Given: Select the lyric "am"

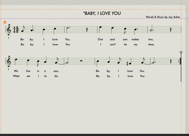Looking at the screenshot, I should [x=28, y=76].
